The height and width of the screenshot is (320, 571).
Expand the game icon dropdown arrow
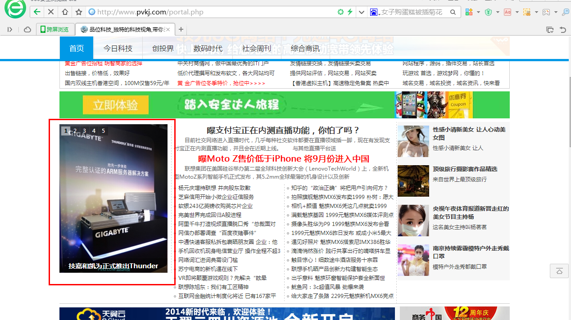click(x=556, y=12)
